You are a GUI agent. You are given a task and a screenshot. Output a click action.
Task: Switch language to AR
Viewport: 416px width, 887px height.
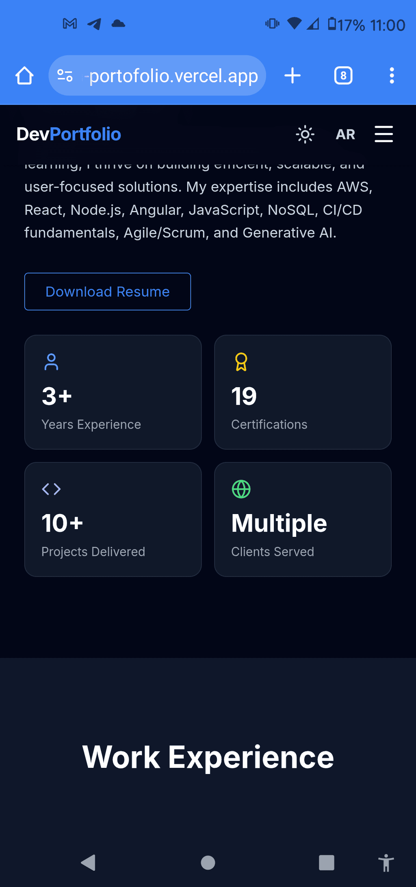[x=345, y=134]
